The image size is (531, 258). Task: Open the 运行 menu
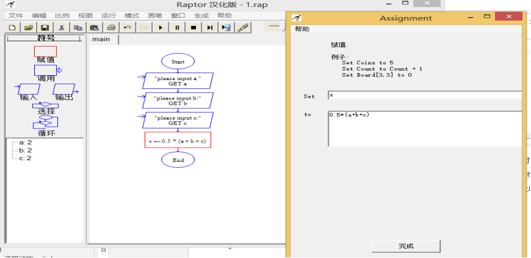pyautogui.click(x=109, y=15)
